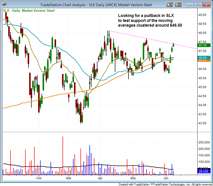Click the 49.00 price axis label
213x186 pixels.
tap(202, 15)
